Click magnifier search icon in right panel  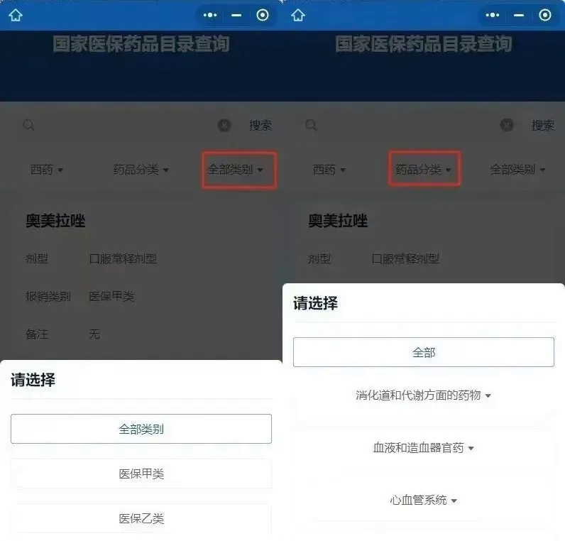pyautogui.click(x=311, y=126)
